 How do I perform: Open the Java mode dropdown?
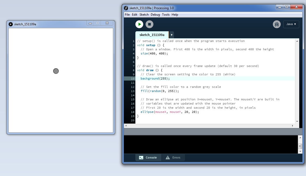click(291, 24)
